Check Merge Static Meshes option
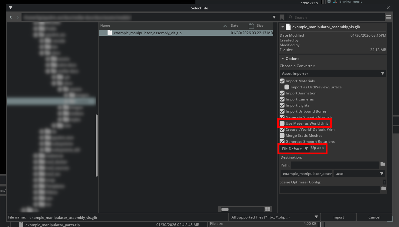The width and height of the screenshot is (399, 227). [282, 136]
